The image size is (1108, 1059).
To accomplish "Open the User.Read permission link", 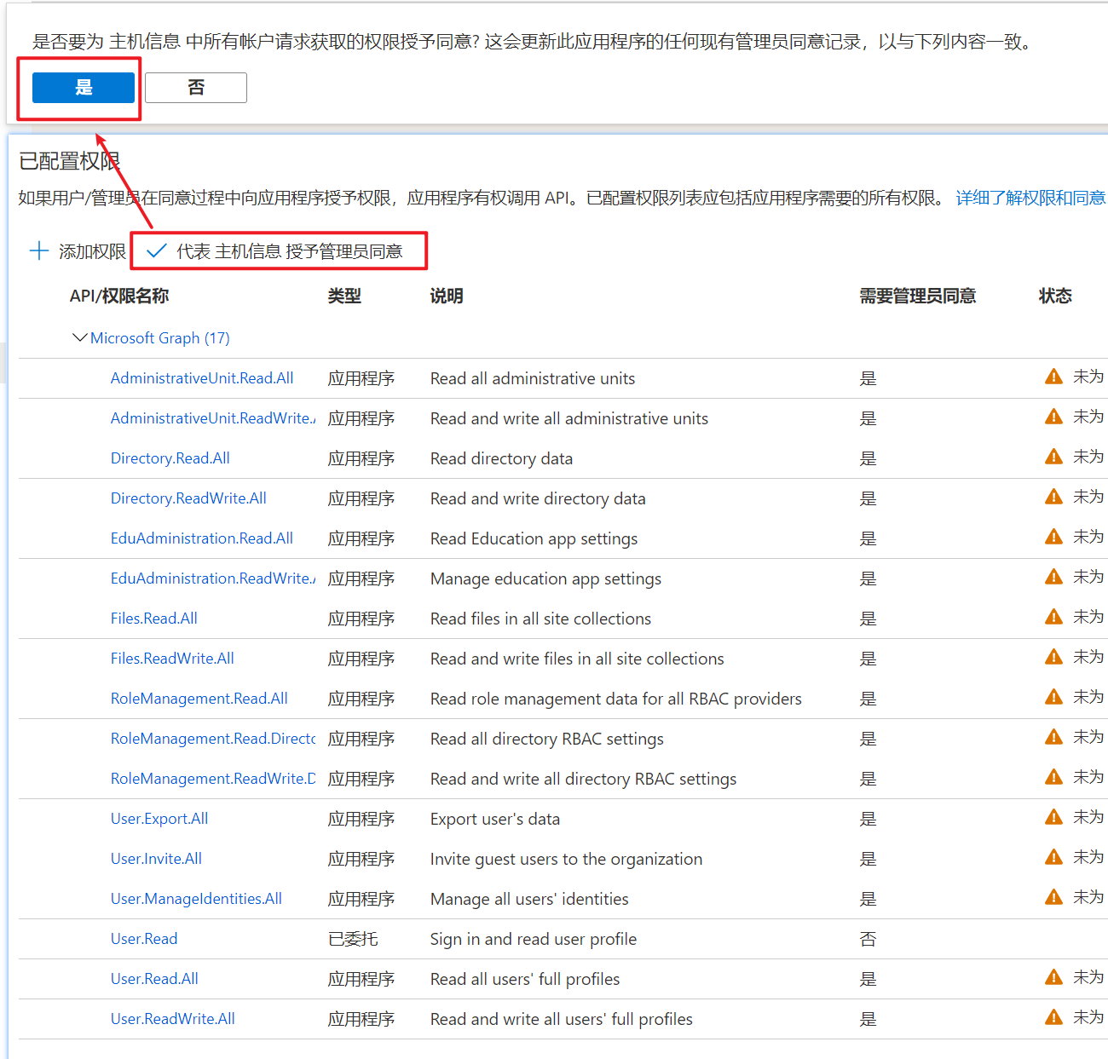I will pos(143,938).
